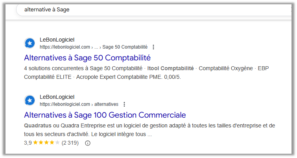Click the circled info icon beside reviews

pos(87,143)
